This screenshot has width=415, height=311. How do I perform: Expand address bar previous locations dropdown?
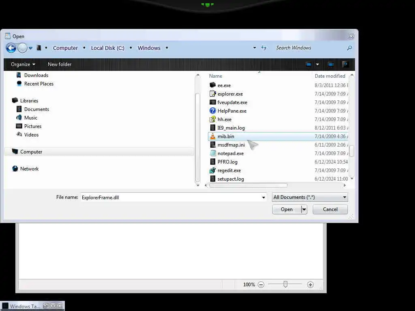coord(255,48)
